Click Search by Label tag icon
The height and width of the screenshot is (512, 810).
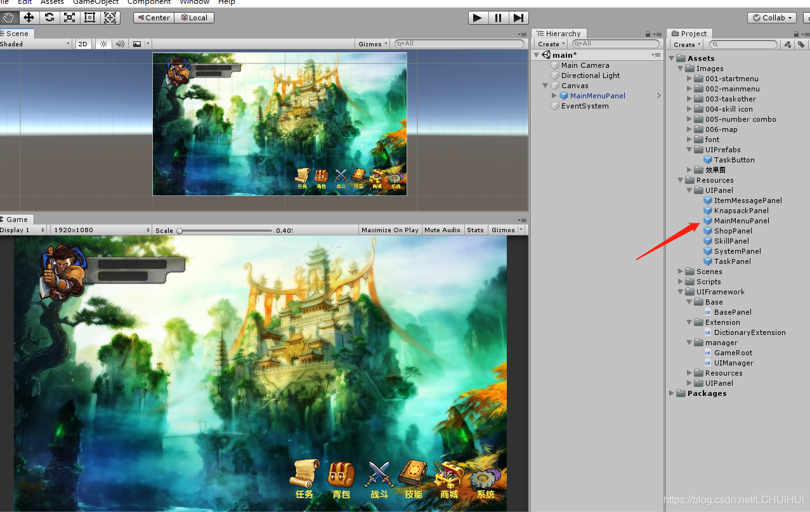click(801, 44)
